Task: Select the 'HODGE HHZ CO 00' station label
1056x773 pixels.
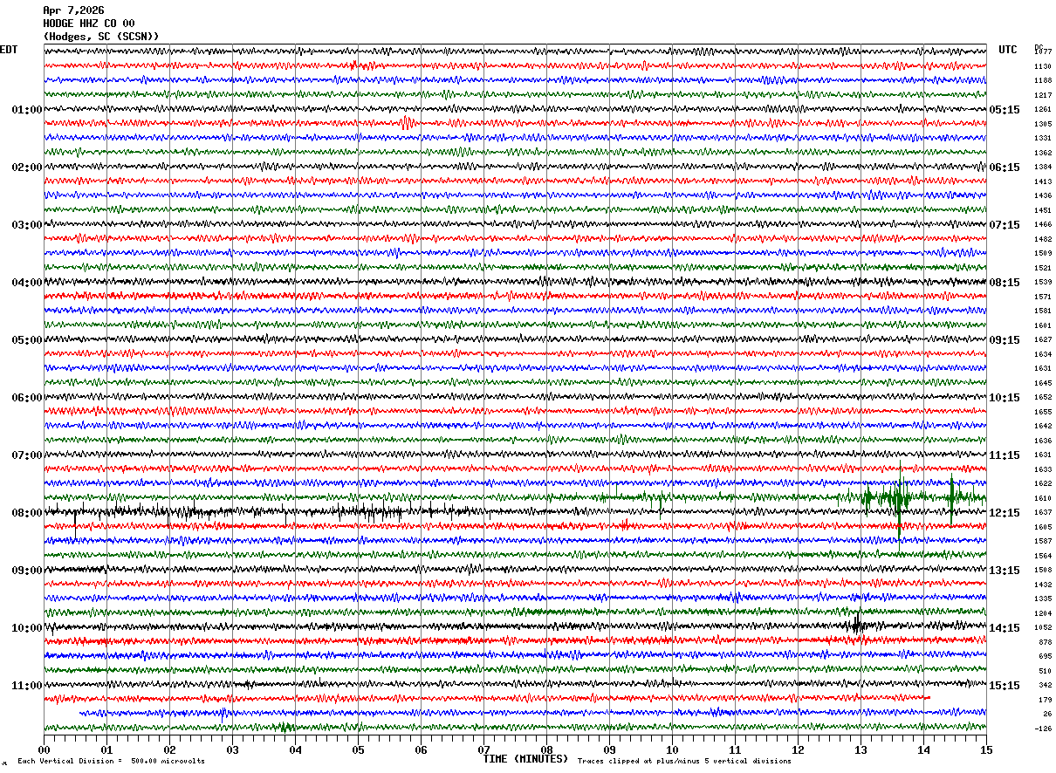Action: point(89,24)
